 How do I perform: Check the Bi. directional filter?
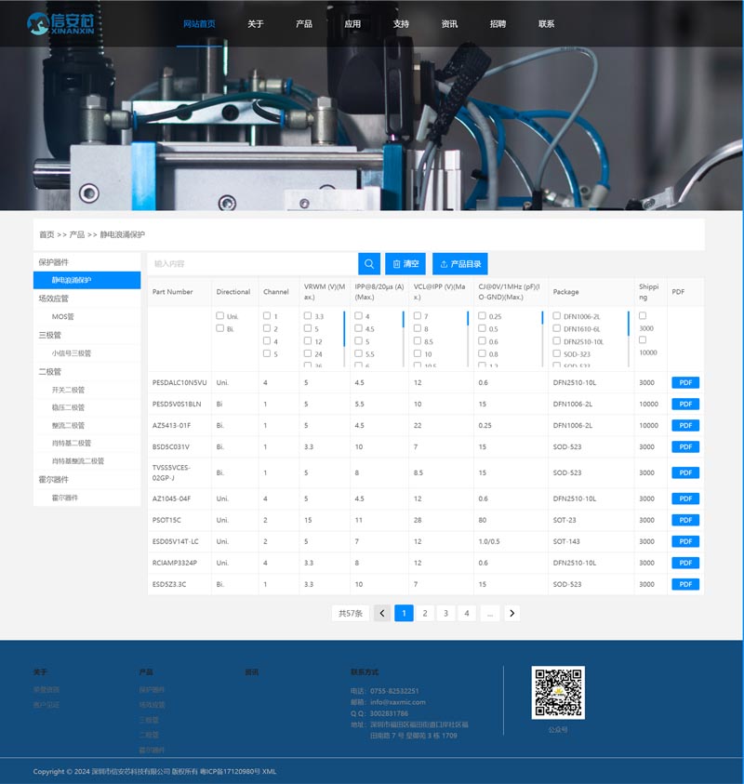(x=220, y=328)
